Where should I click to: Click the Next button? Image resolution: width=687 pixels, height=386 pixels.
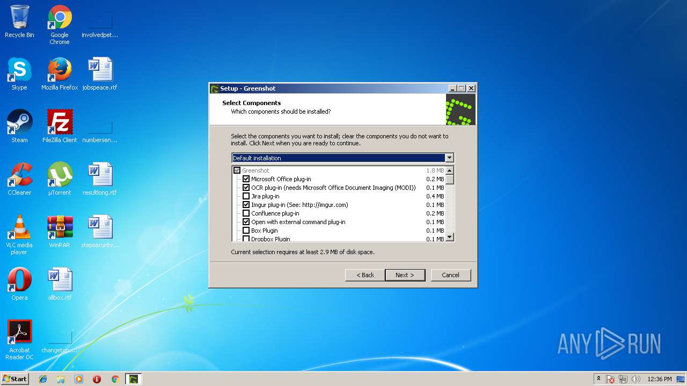405,275
